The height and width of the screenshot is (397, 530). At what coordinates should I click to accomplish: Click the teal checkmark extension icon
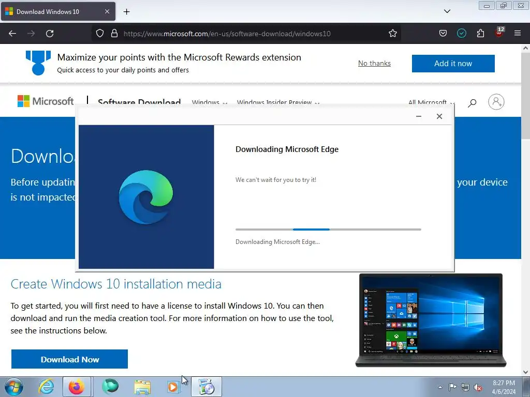(x=461, y=34)
